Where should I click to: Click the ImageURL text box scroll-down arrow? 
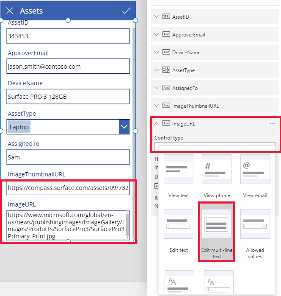click(128, 238)
